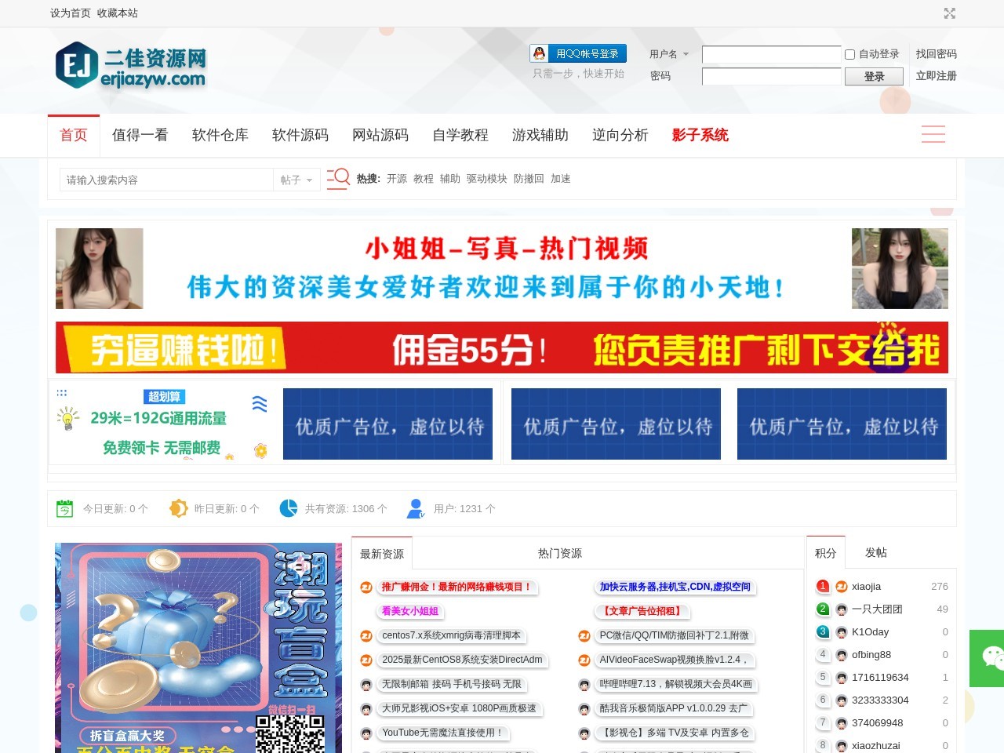Click the QQ penguin login icon
Image resolution: width=1004 pixels, height=753 pixels.
pyautogui.click(x=538, y=53)
